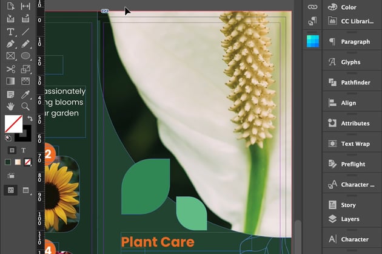Open Preview screen mode options

[26, 190]
